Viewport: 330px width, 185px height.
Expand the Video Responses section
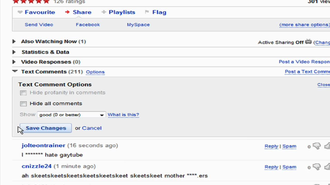coord(14,62)
